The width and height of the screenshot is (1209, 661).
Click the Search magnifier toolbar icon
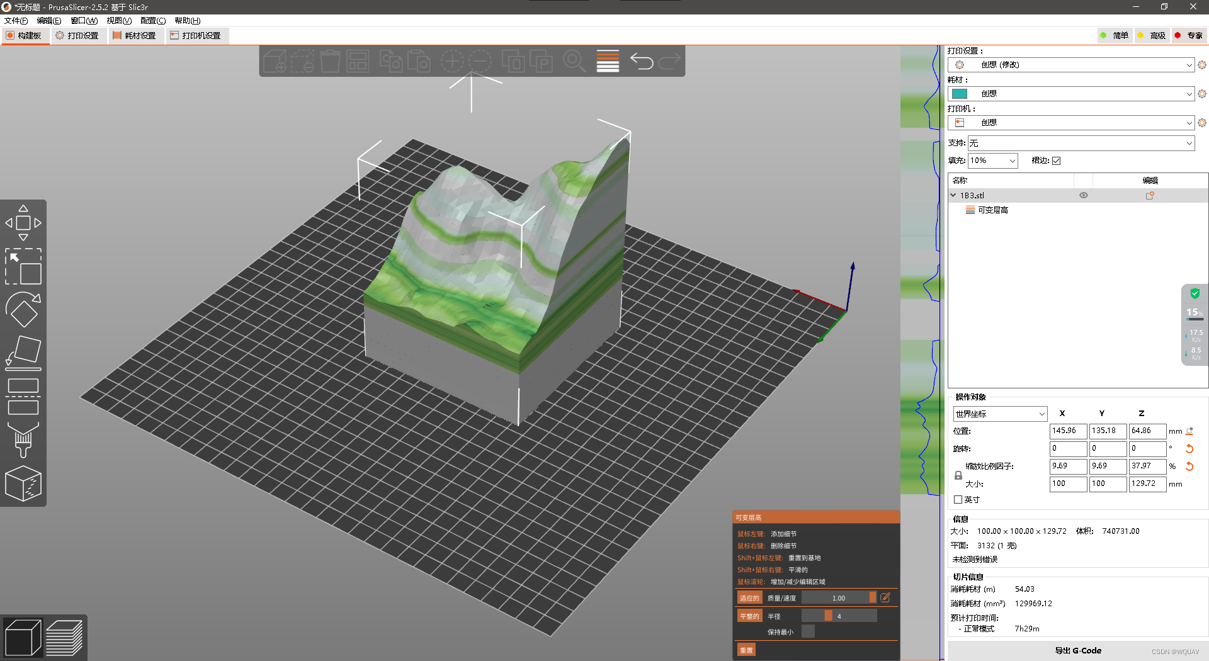(x=574, y=61)
